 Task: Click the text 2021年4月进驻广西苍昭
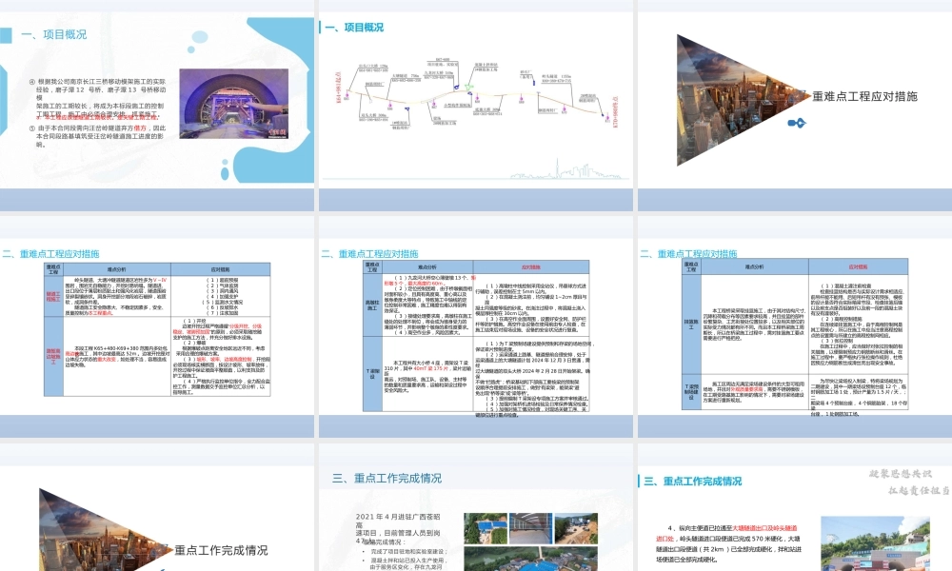398,517
